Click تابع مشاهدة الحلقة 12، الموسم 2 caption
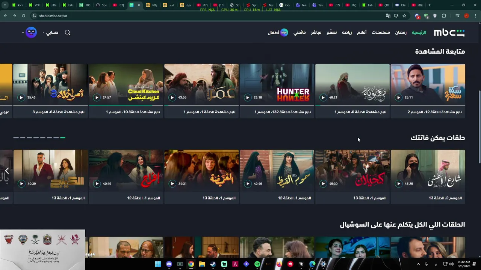481x270 pixels. (x=434, y=112)
